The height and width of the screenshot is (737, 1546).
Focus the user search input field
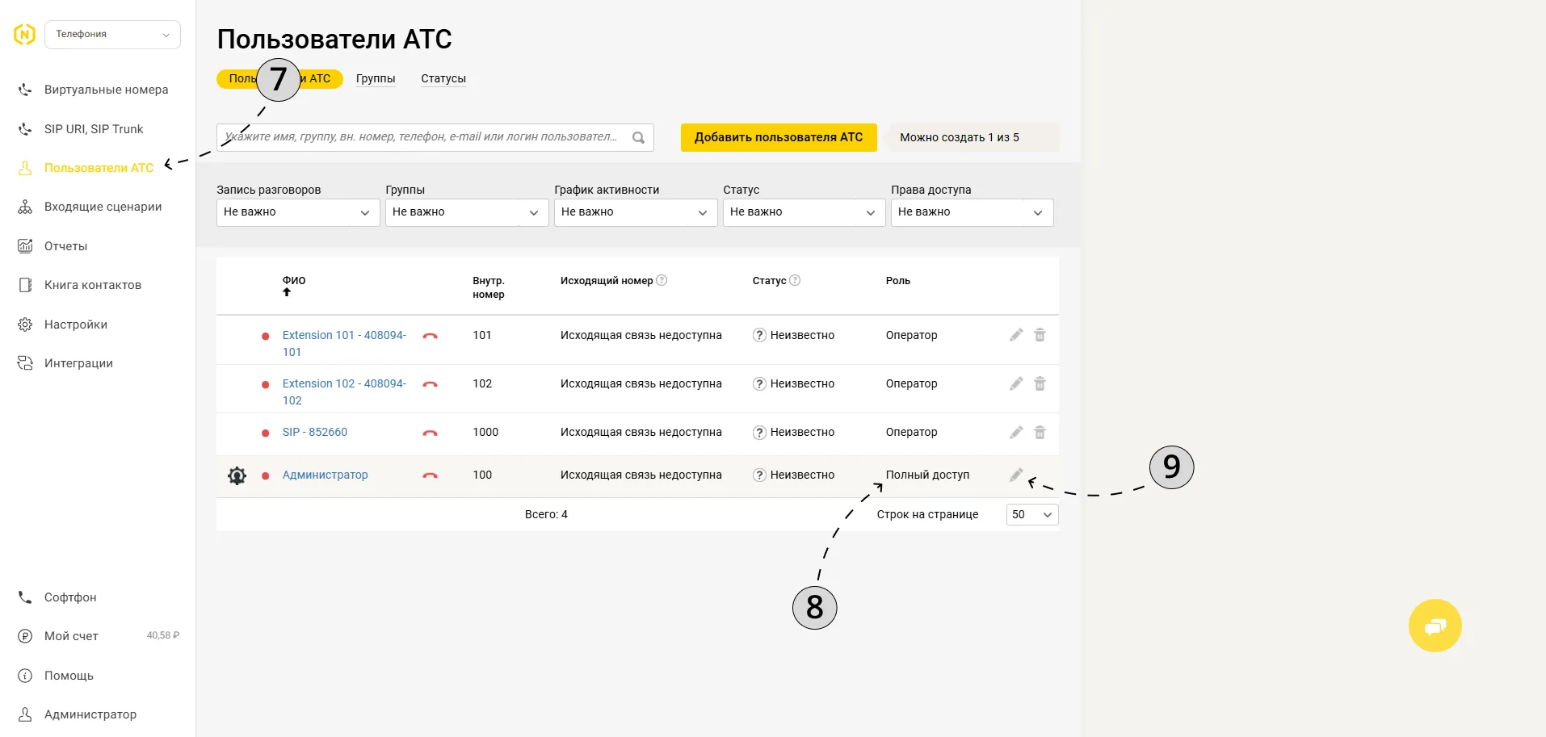422,137
